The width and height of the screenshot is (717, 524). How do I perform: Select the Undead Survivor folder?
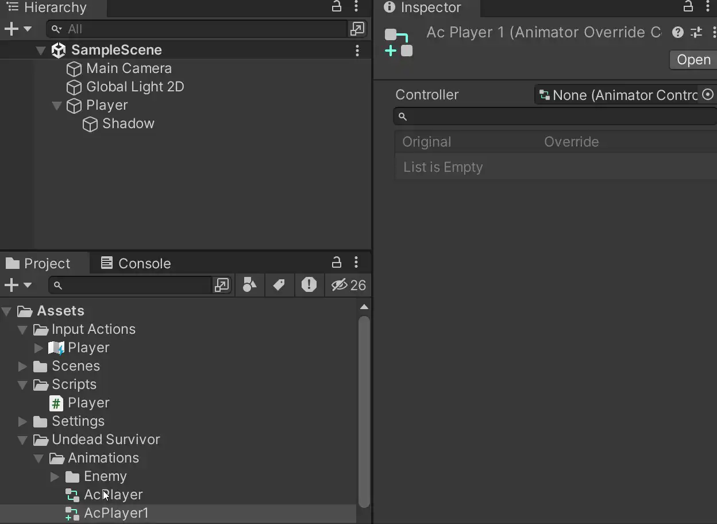point(106,440)
